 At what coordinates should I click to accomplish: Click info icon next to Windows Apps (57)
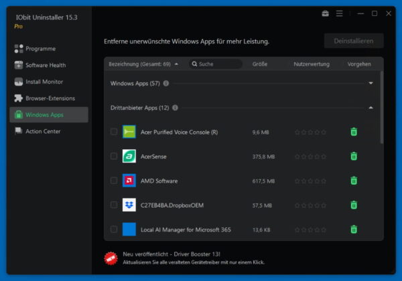pos(166,83)
